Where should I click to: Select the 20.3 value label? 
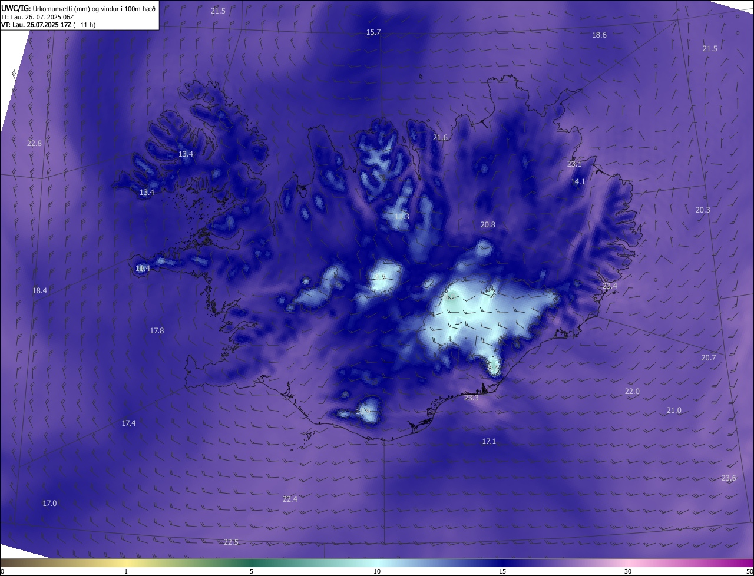coord(703,210)
